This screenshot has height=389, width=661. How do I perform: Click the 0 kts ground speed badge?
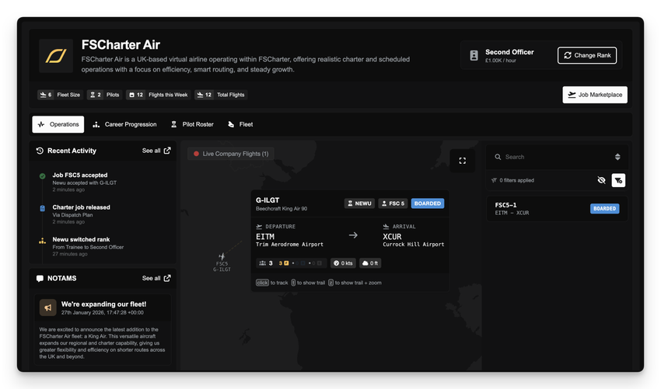click(x=342, y=263)
